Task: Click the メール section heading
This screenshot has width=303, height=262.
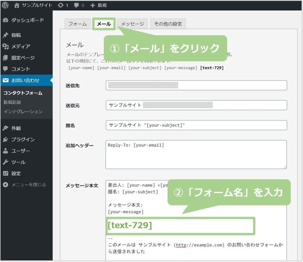Action: tap(75, 45)
